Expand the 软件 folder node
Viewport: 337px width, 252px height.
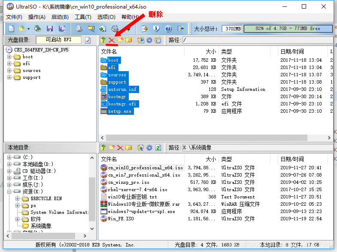pos(18,219)
